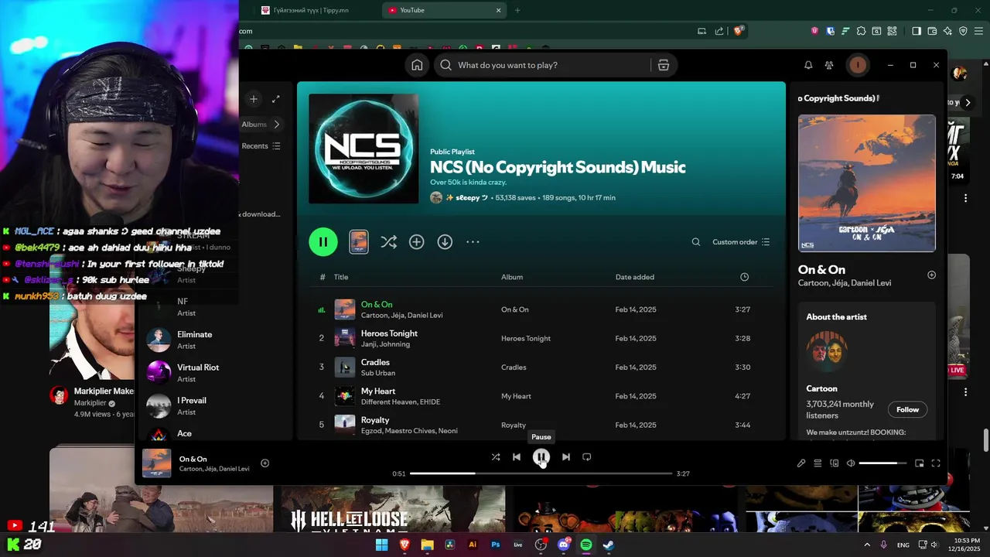Toggle repeat in the player bar
990x557 pixels.
tap(587, 457)
